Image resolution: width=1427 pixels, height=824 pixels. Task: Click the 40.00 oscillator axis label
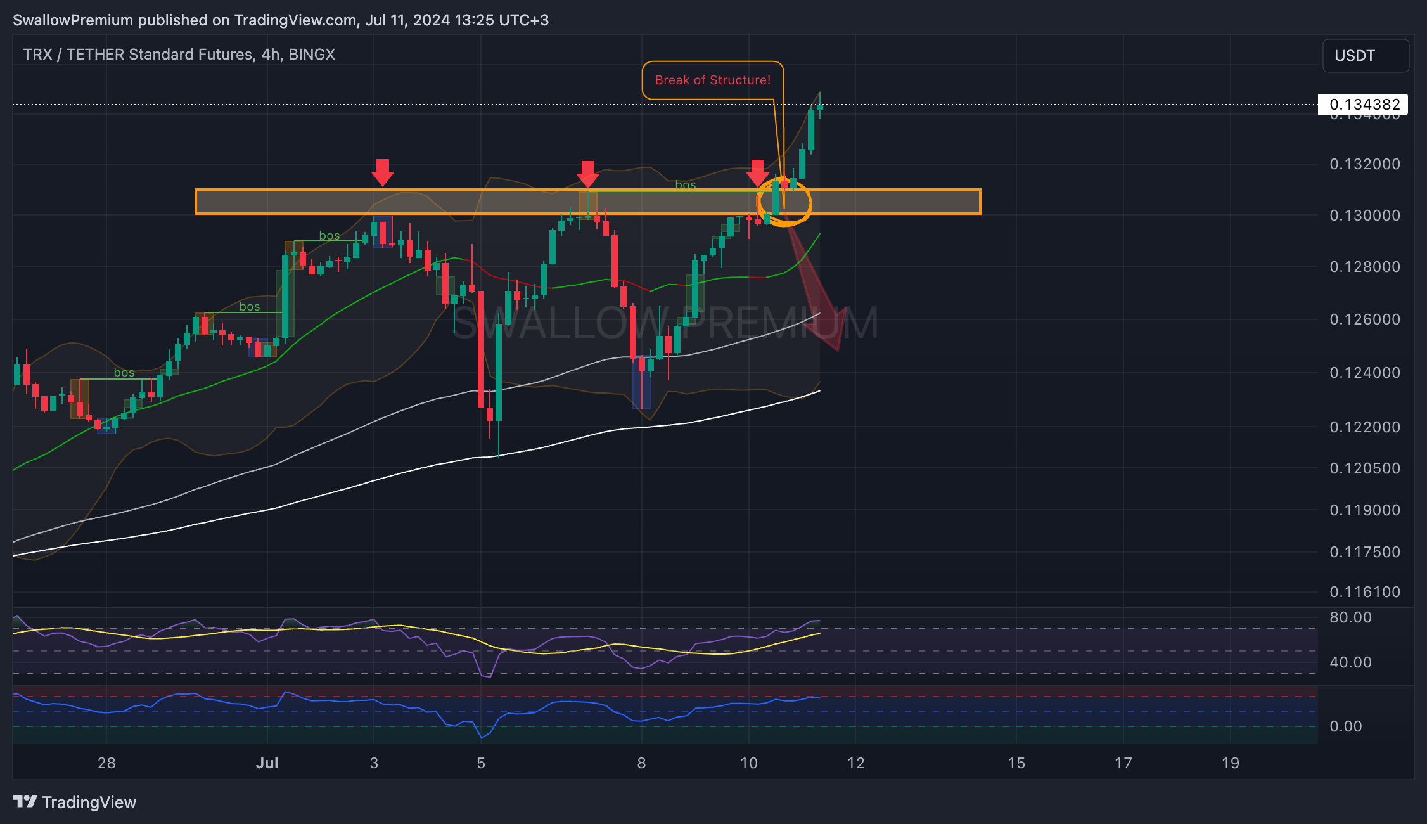pyautogui.click(x=1350, y=662)
